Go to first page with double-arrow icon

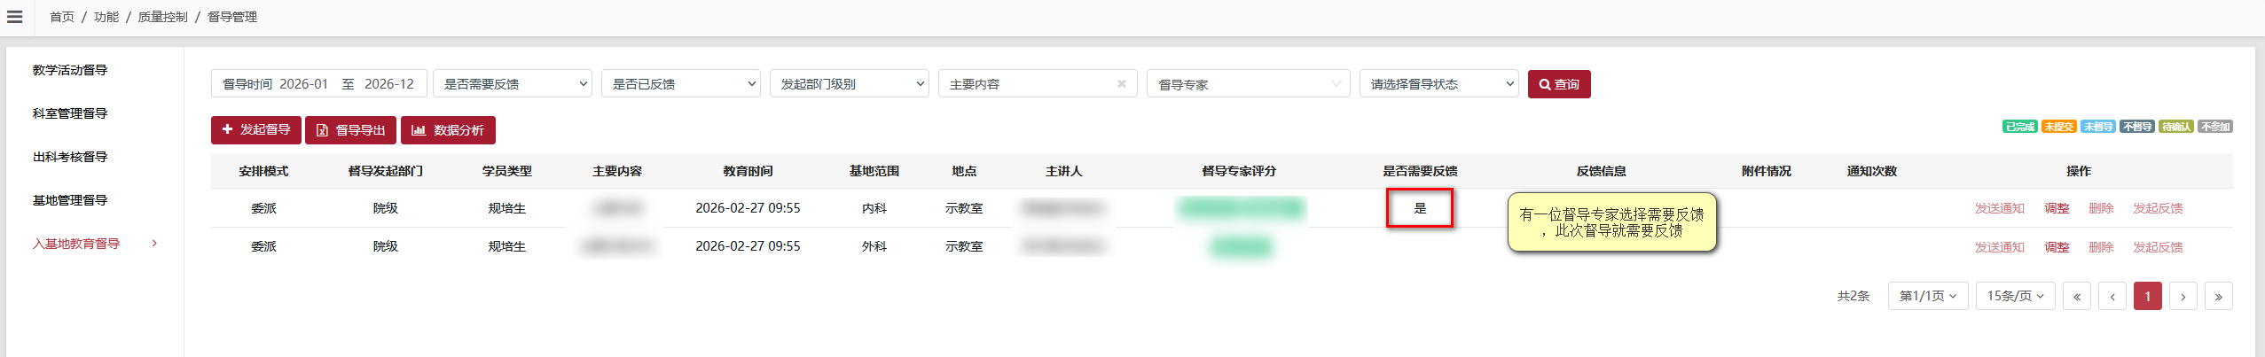point(2077,296)
